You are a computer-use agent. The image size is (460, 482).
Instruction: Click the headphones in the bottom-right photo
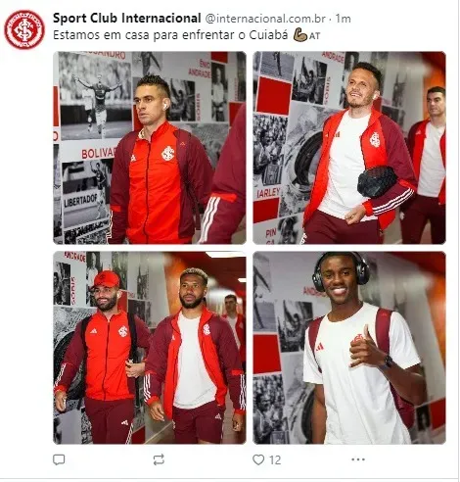pyautogui.click(x=341, y=269)
